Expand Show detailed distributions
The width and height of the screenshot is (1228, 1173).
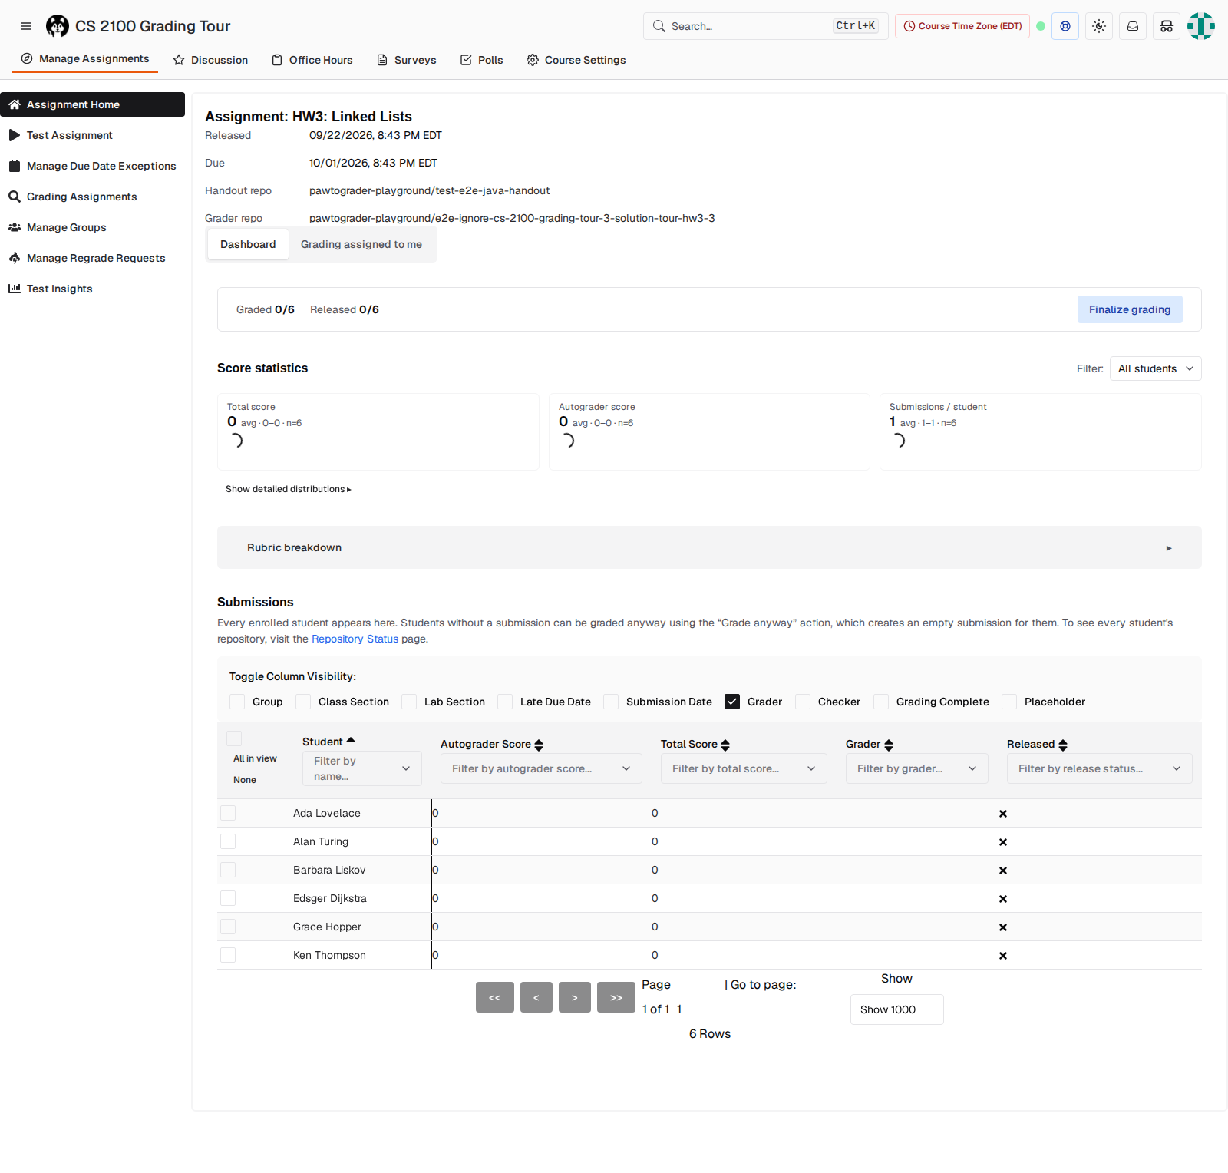pos(289,489)
